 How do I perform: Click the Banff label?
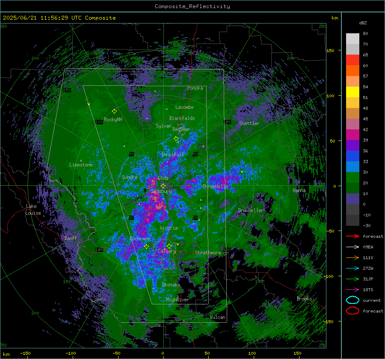pyautogui.click(x=71, y=238)
